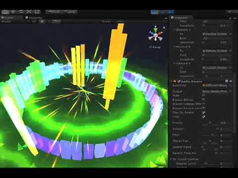Click the Audio Source speaker icon

(175, 81)
